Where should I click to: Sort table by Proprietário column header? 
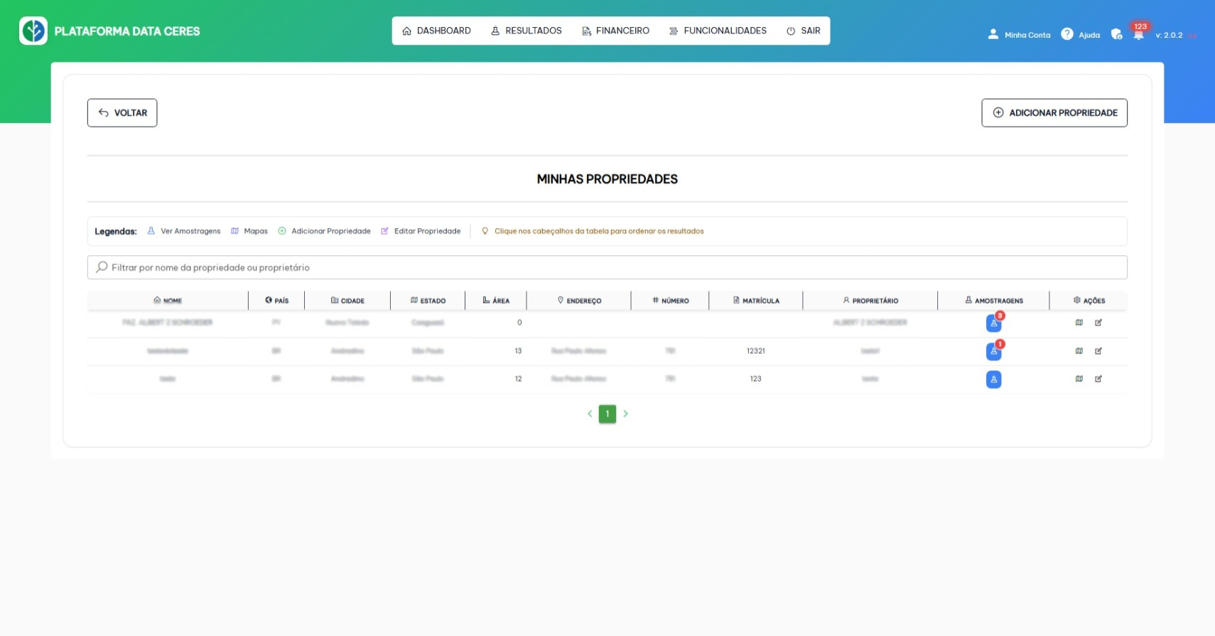(x=870, y=301)
